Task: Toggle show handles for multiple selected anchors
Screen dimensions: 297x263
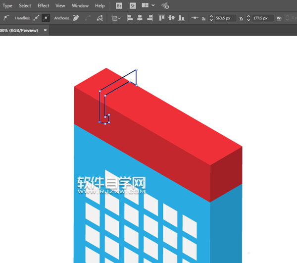Action: point(37,18)
